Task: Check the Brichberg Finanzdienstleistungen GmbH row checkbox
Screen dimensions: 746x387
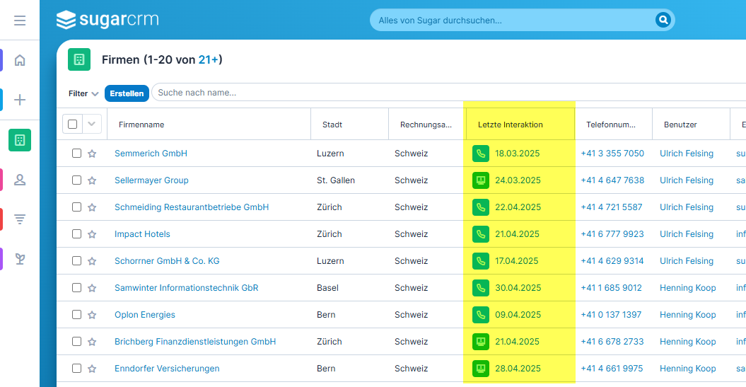Action: 76,341
